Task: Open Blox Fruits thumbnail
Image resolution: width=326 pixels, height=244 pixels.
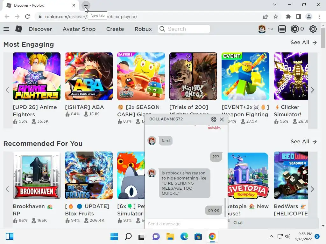Action: [89, 175]
